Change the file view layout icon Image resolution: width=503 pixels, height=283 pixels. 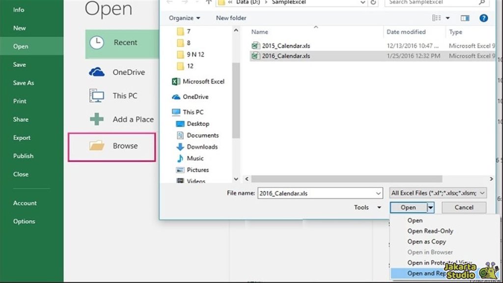coord(437,18)
